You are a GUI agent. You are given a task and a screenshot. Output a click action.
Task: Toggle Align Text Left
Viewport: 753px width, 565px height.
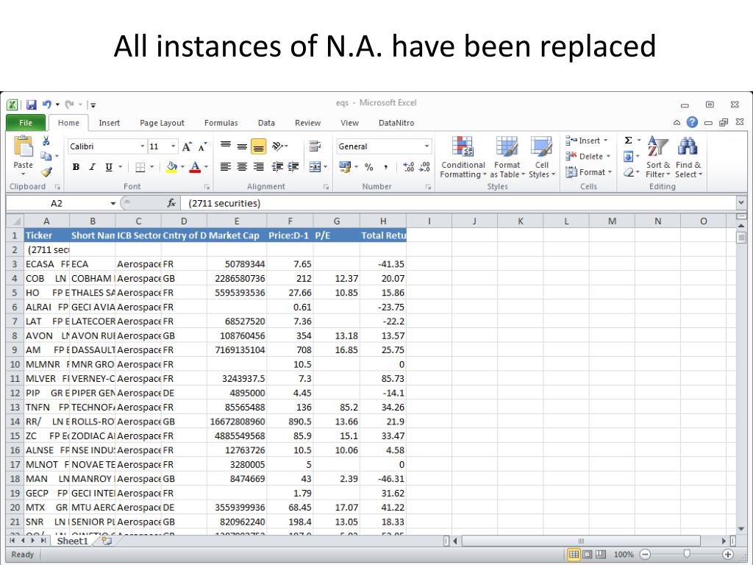pos(225,167)
